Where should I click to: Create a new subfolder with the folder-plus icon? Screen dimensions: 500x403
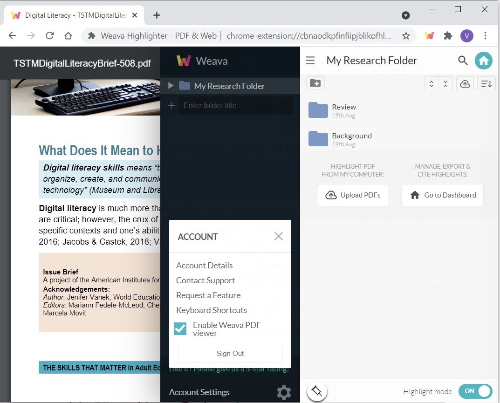(x=315, y=83)
